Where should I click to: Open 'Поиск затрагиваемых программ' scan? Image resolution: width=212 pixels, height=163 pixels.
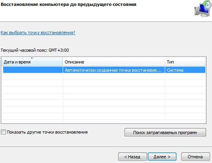(165, 132)
